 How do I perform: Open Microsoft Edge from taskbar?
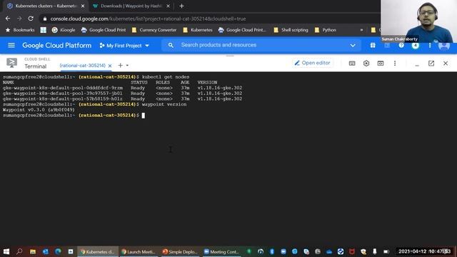(x=58, y=251)
